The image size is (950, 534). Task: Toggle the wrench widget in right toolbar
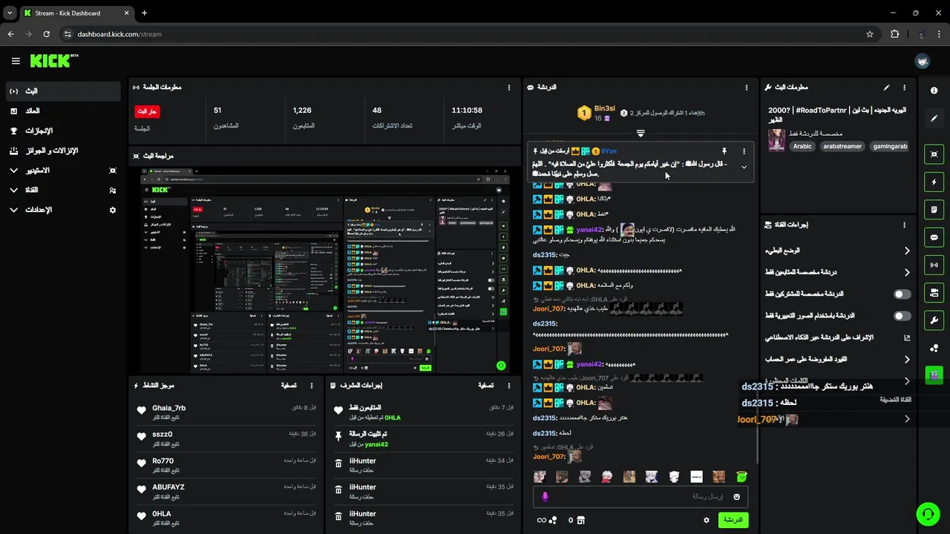point(934,320)
